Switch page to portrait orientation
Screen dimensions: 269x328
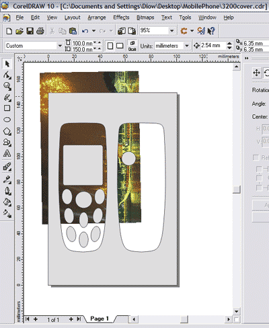pos(110,46)
